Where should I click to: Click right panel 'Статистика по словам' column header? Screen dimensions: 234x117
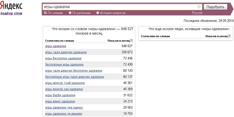155,36
